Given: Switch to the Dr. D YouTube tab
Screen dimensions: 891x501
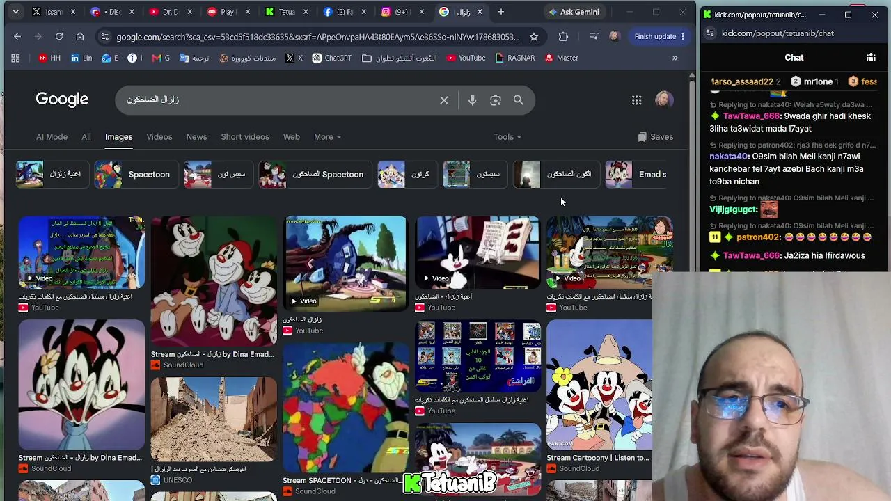Looking at the screenshot, I should tap(170, 12).
